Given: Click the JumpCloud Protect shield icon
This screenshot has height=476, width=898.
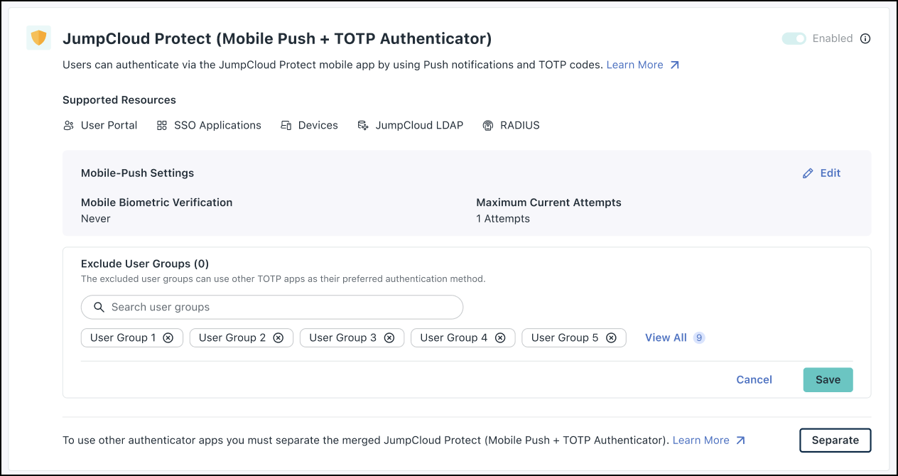Looking at the screenshot, I should click(38, 37).
